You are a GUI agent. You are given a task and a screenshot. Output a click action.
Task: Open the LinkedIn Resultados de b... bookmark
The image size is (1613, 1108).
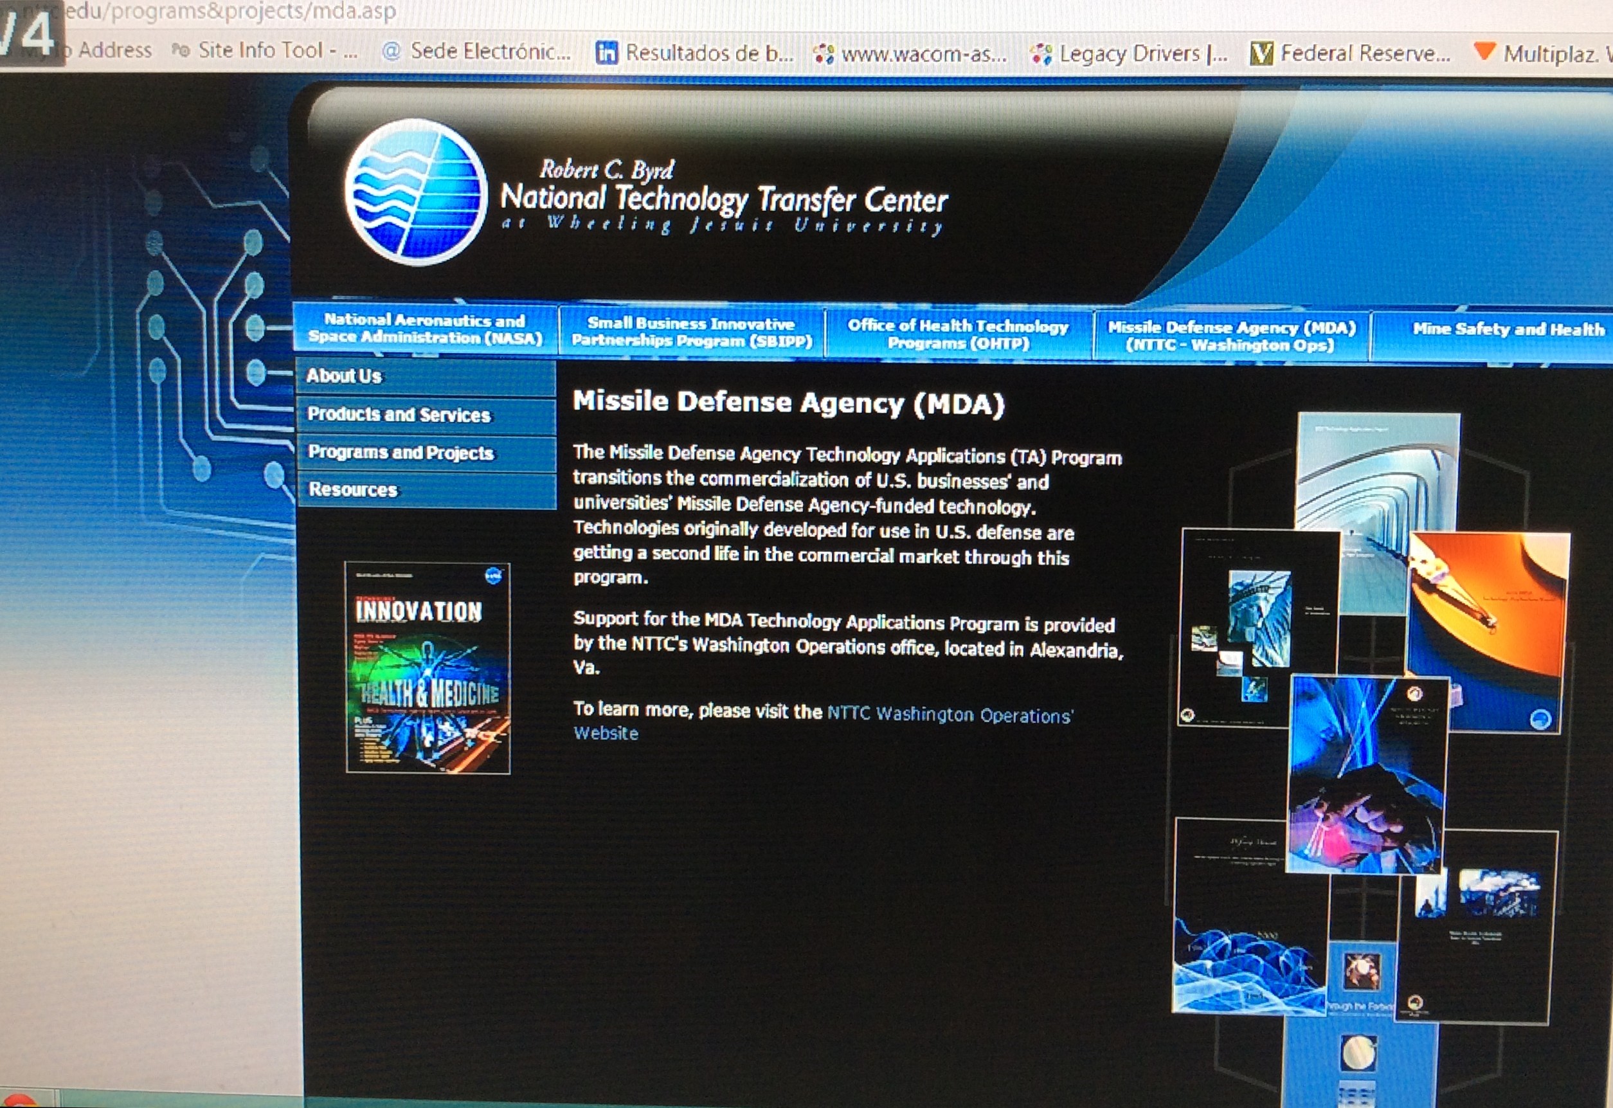694,53
